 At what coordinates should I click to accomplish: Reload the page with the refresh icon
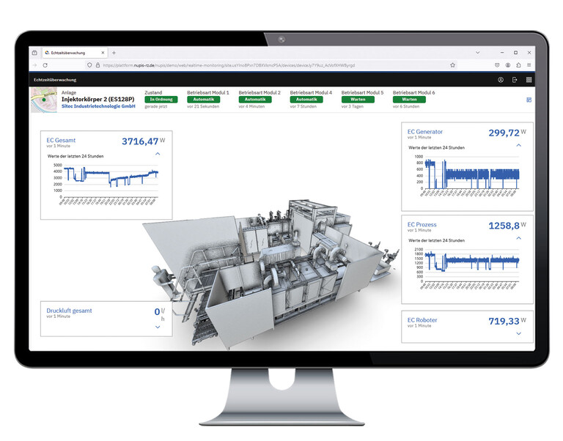pos(45,65)
